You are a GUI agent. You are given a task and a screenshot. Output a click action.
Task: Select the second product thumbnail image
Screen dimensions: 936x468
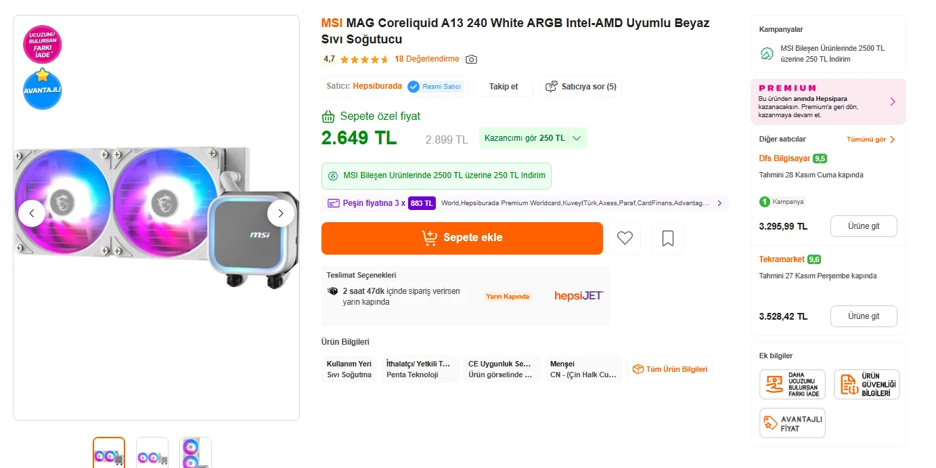pos(152,452)
